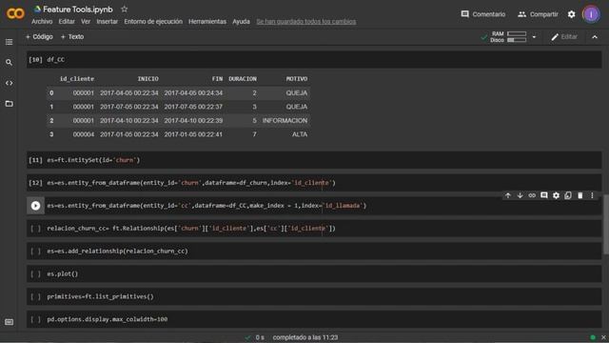Add a new code cell with + Código
Screen dimensions: 609x343
coord(39,36)
